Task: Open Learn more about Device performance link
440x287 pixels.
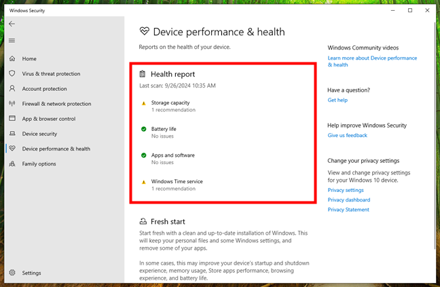Action: 372,61
